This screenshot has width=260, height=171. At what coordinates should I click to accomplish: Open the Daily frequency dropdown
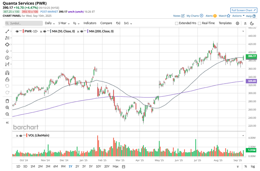50,23
